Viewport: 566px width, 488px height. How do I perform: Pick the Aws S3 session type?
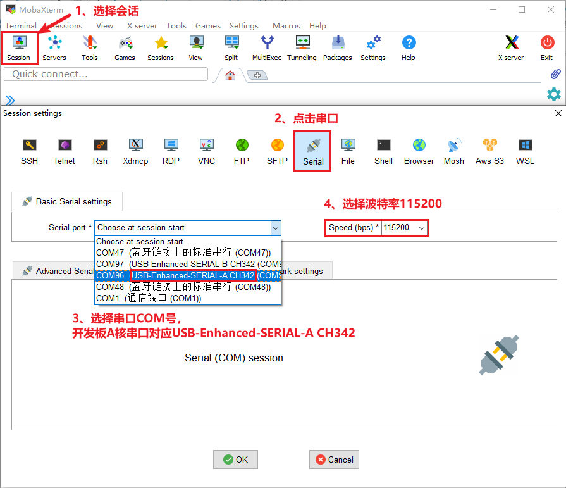(489, 152)
